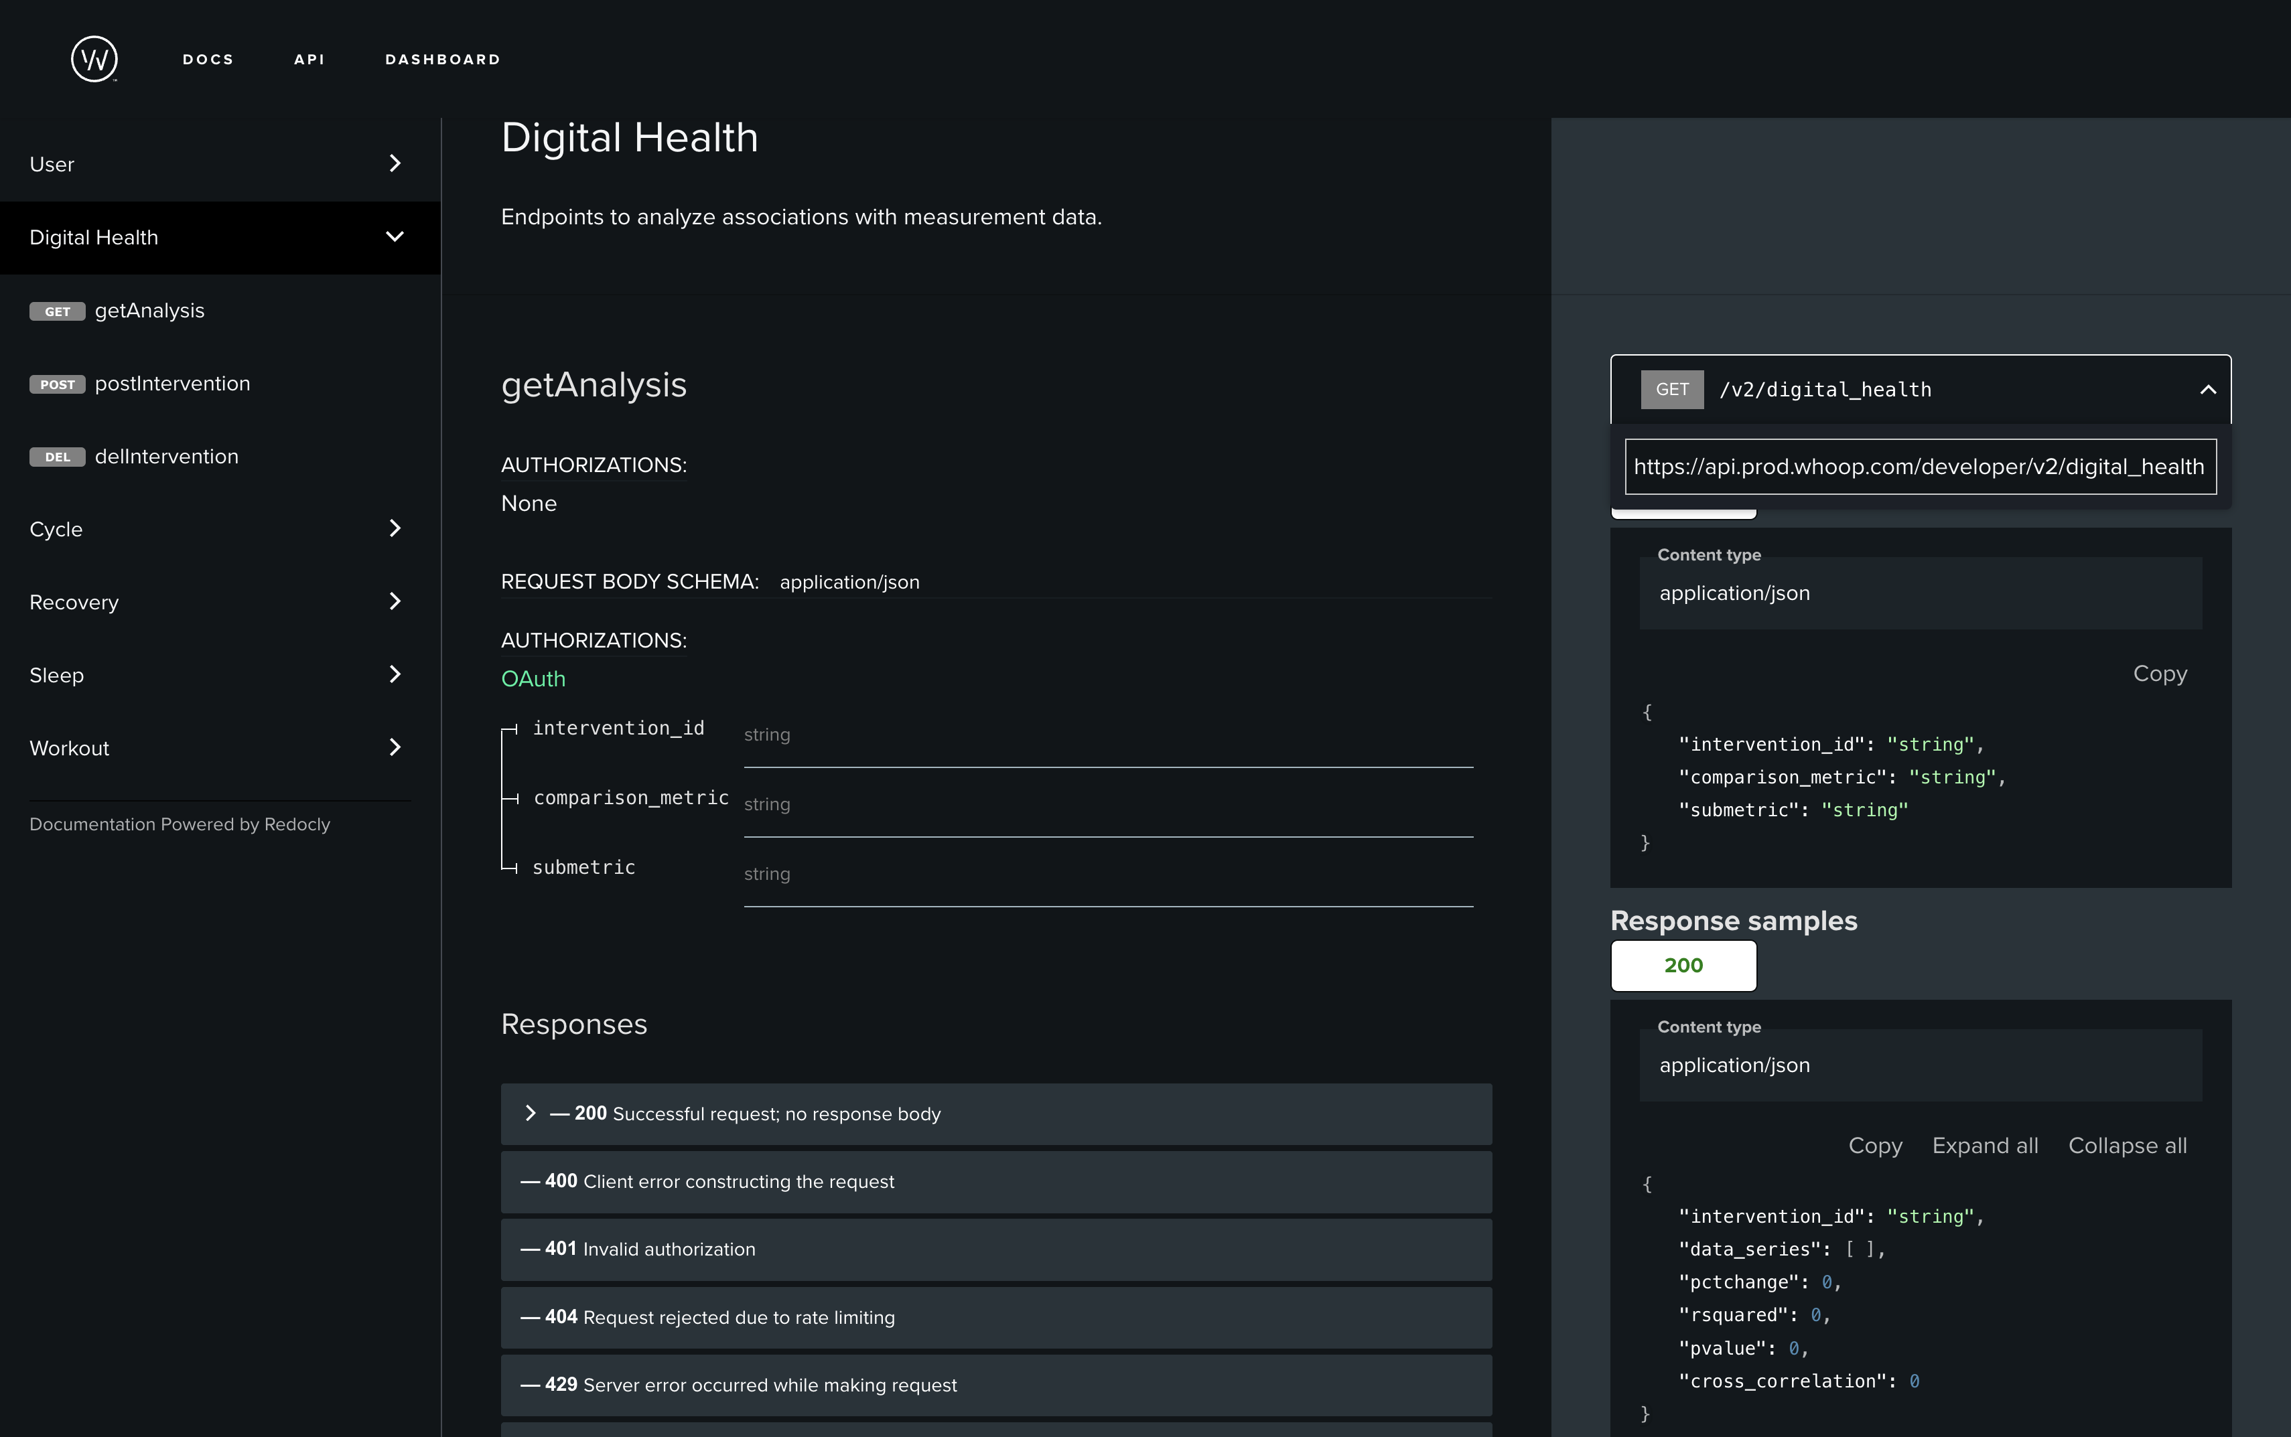This screenshot has height=1437, width=2291.
Task: Open response sample Content type application/json dropdown
Action: point(1921,1065)
